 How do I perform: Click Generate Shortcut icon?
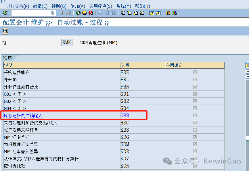click(158, 13)
